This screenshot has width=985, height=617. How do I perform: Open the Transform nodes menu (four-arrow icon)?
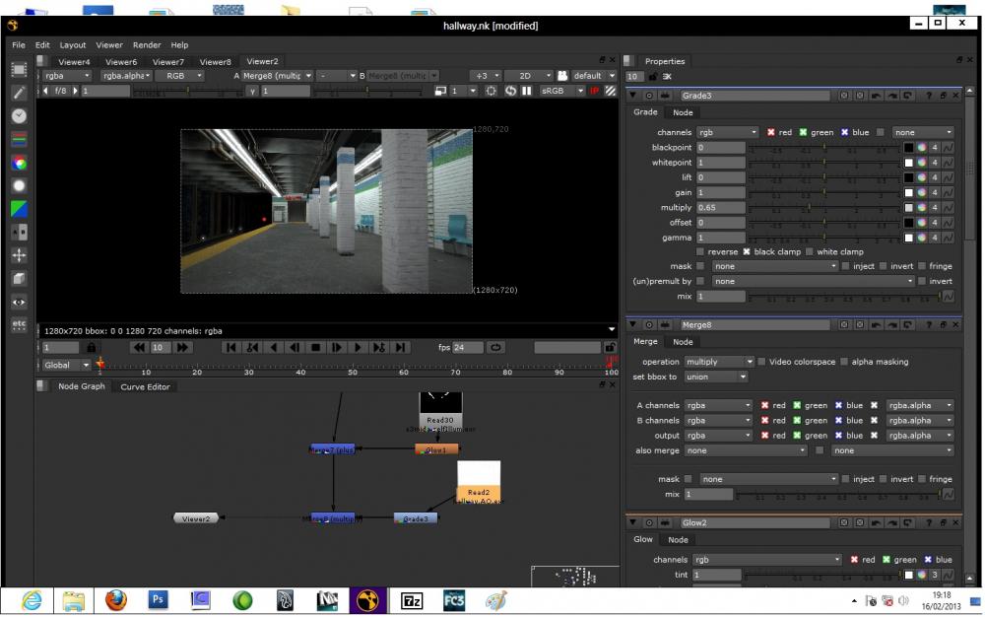tap(19, 255)
